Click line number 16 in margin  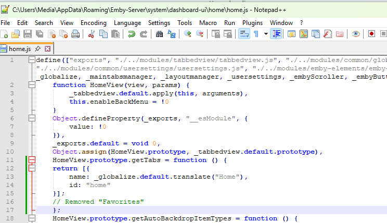coord(10,202)
